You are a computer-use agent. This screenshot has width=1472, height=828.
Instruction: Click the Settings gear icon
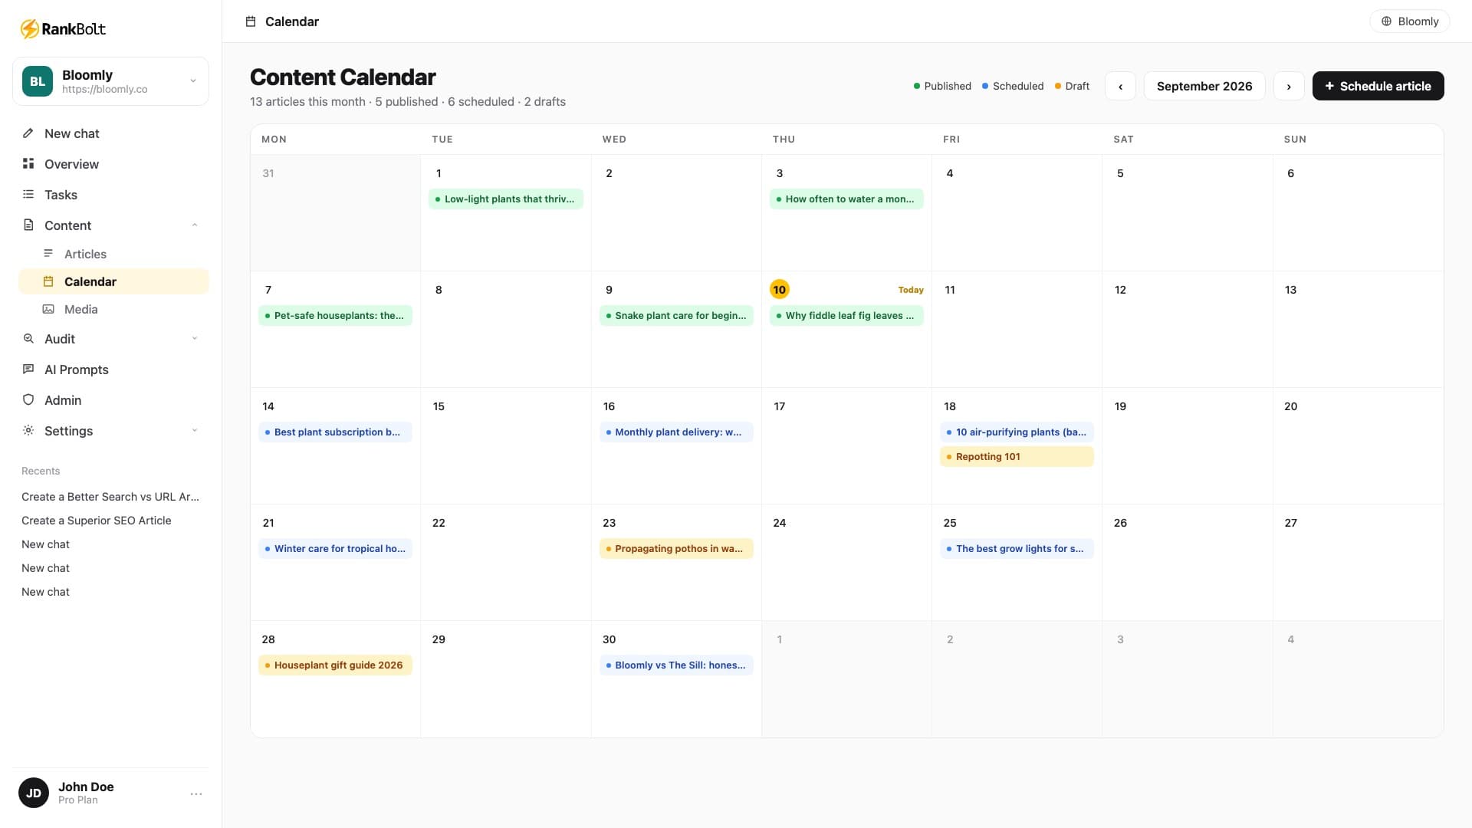(28, 430)
